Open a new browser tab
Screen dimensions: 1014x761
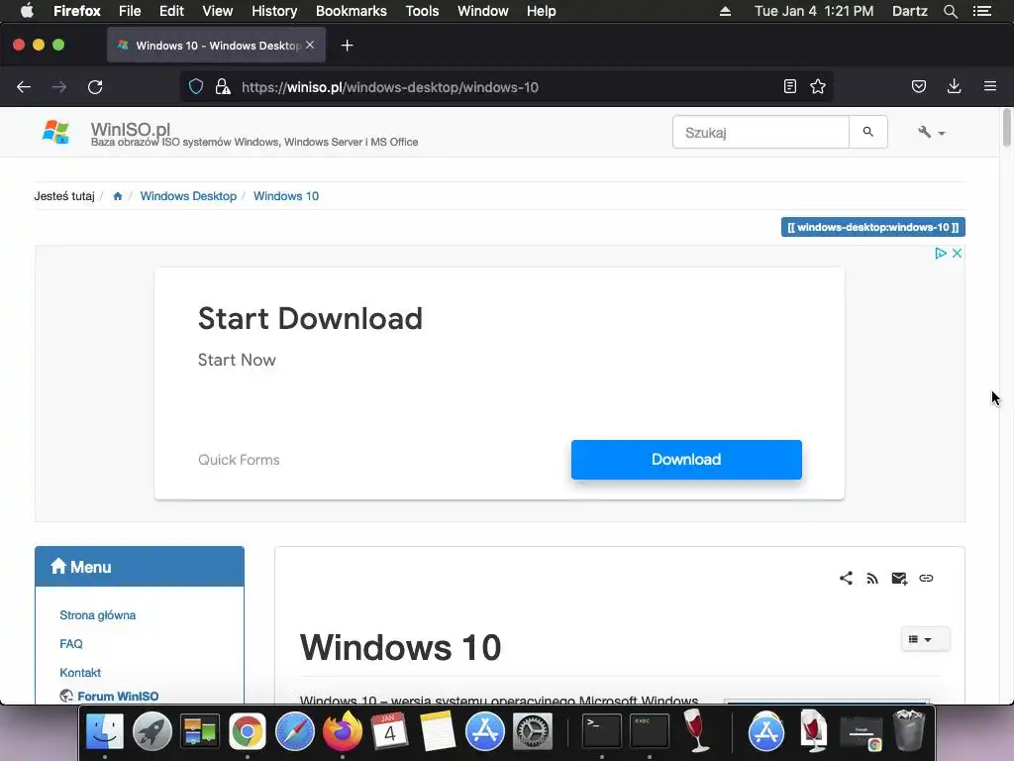pyautogui.click(x=348, y=46)
